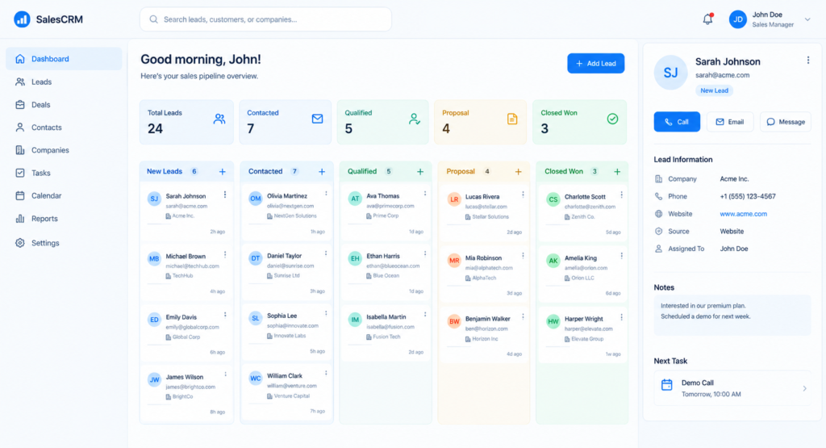Image resolution: width=826 pixels, height=448 pixels.
Task: Open Daniel Taylor card options menu
Action: point(326,253)
